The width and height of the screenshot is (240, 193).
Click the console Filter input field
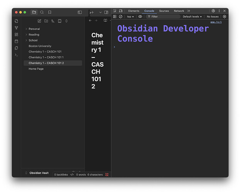(x=163, y=17)
